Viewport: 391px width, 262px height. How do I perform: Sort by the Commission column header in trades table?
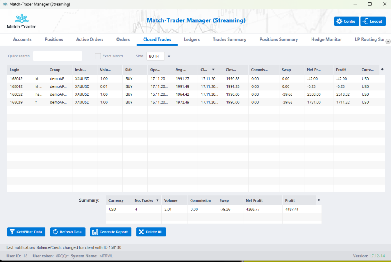(x=263, y=70)
